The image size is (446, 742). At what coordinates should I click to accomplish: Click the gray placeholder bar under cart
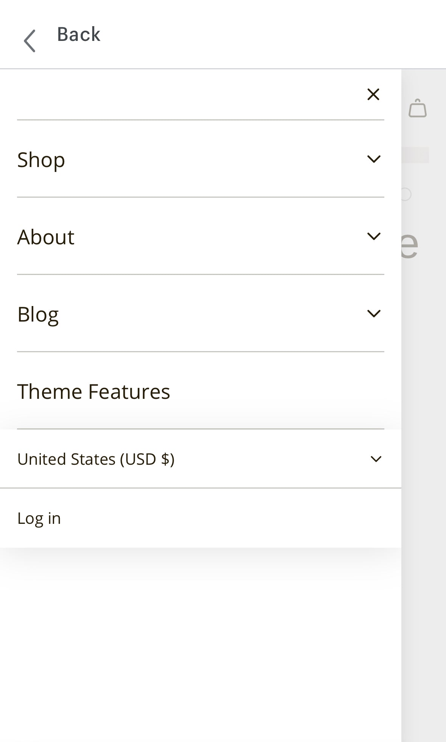pyautogui.click(x=415, y=155)
